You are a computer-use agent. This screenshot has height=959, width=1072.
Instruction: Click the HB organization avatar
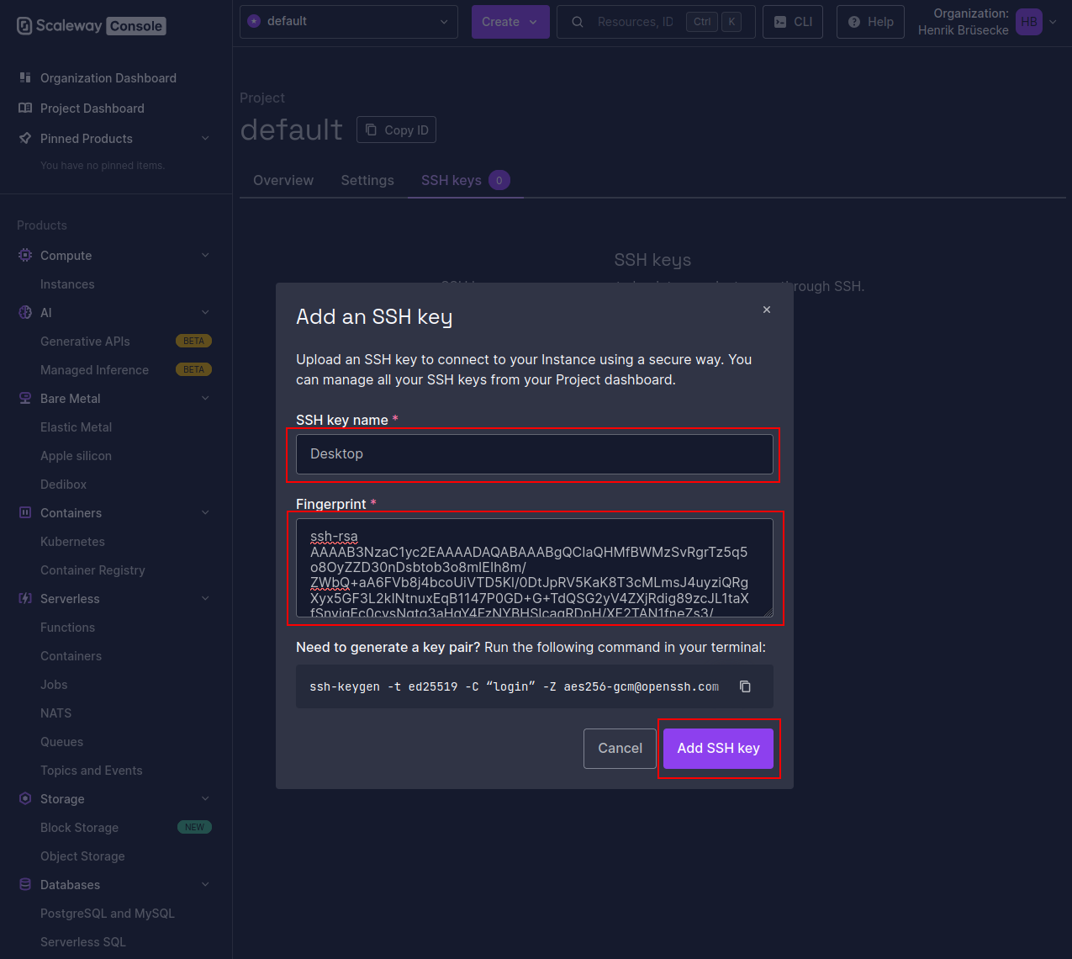pyautogui.click(x=1029, y=22)
